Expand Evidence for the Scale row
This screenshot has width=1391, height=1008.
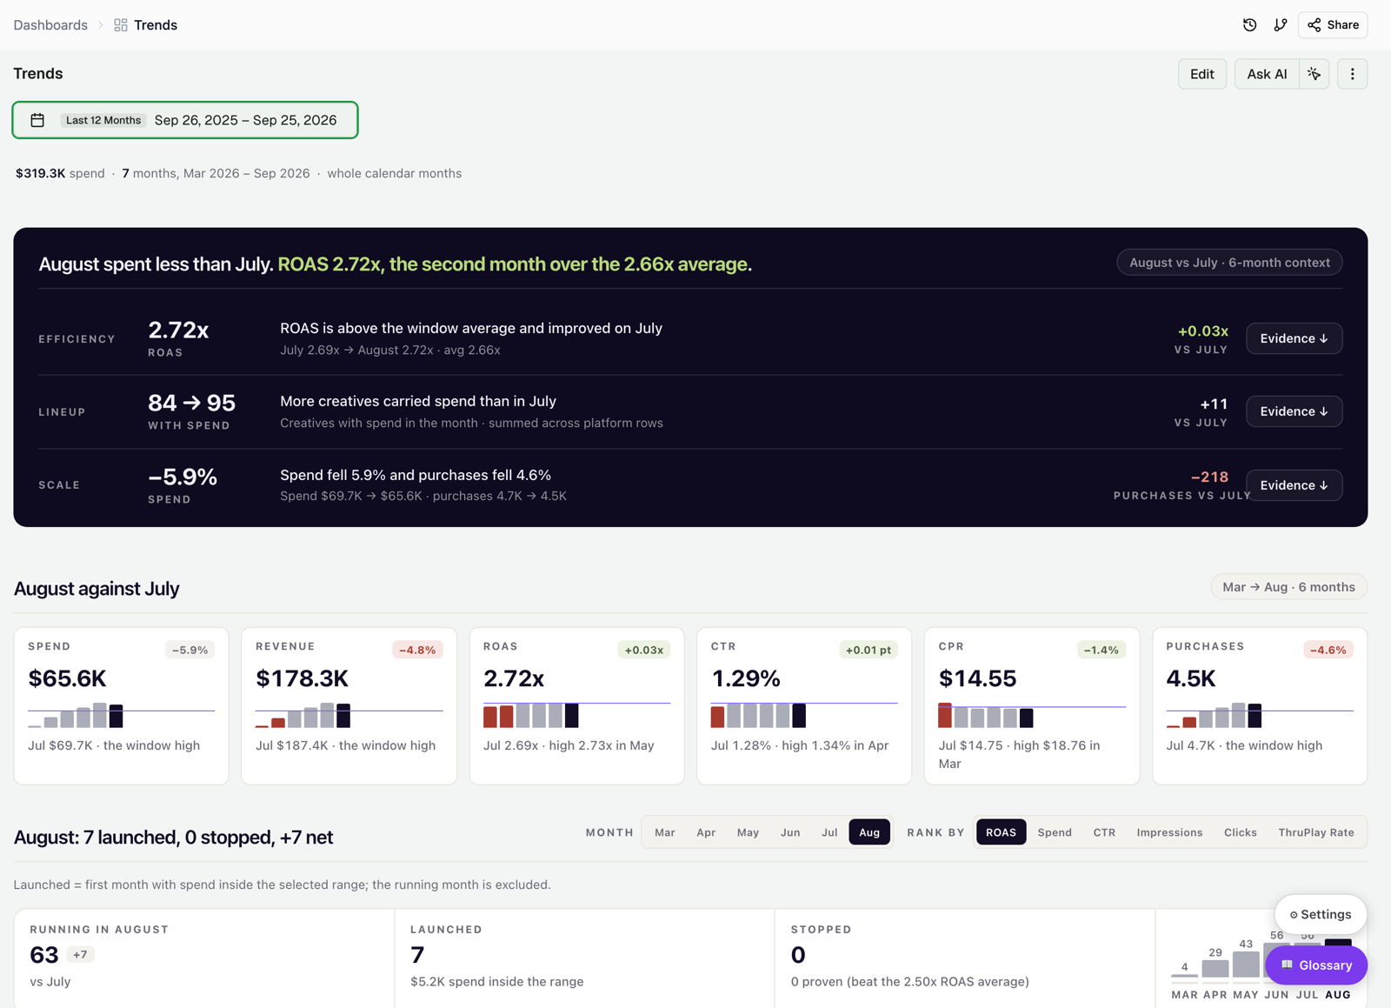click(x=1294, y=485)
